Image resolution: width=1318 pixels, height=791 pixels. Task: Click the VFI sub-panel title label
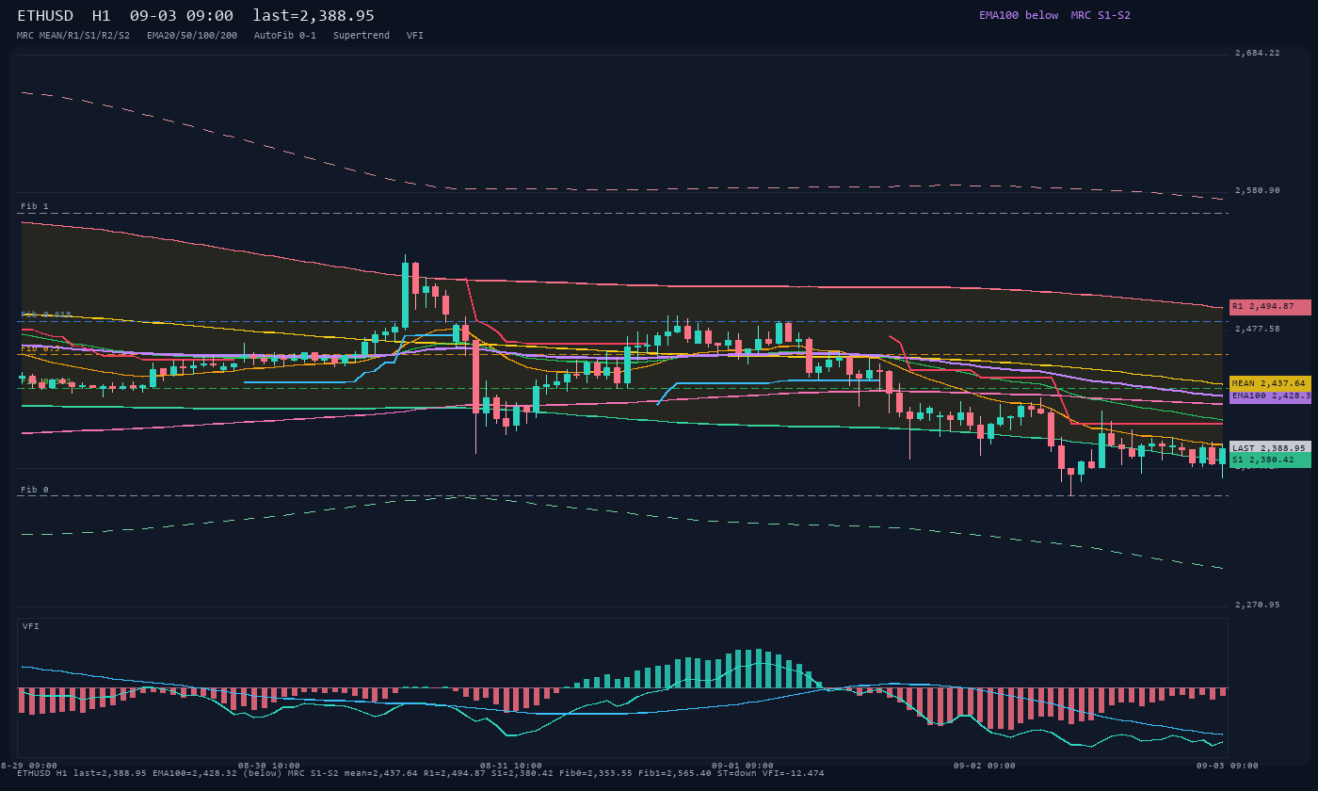pyautogui.click(x=31, y=626)
